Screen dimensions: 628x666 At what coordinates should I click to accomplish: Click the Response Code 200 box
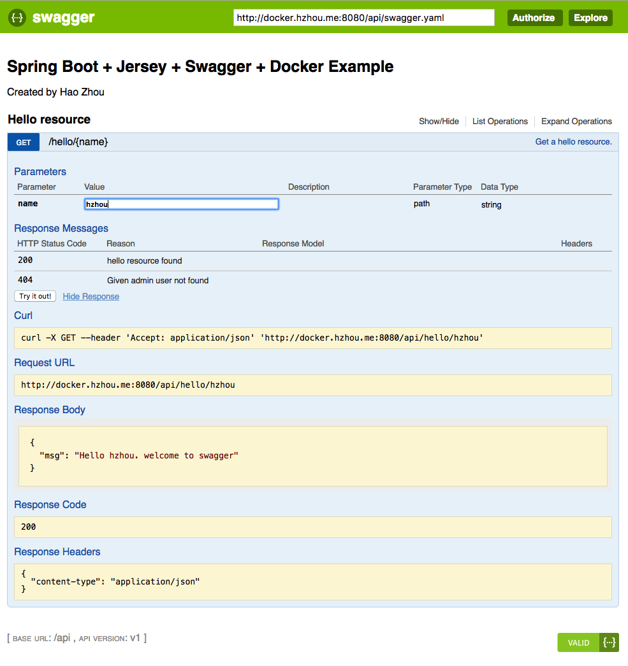pos(312,527)
